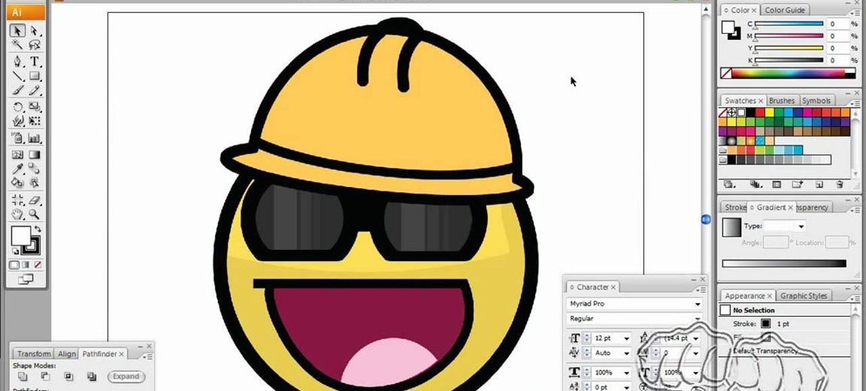Select the Lasso tool

pos(35,45)
